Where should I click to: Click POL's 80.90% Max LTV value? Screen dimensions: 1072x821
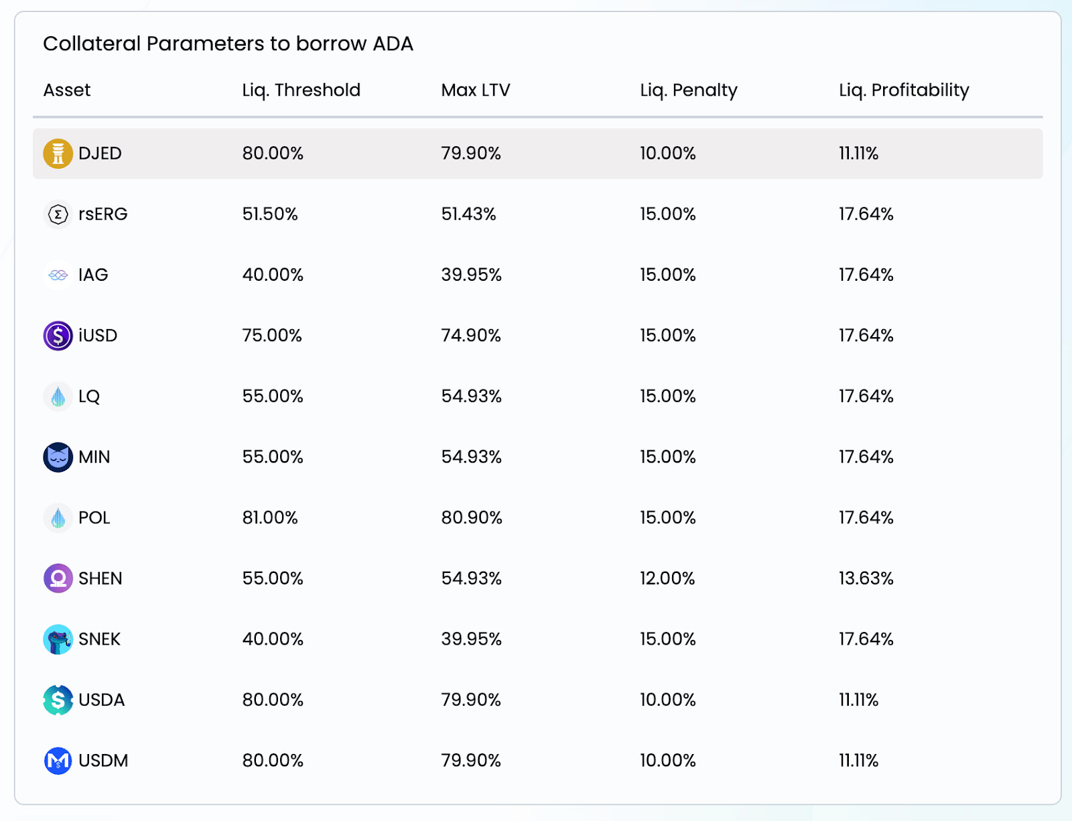point(472,518)
